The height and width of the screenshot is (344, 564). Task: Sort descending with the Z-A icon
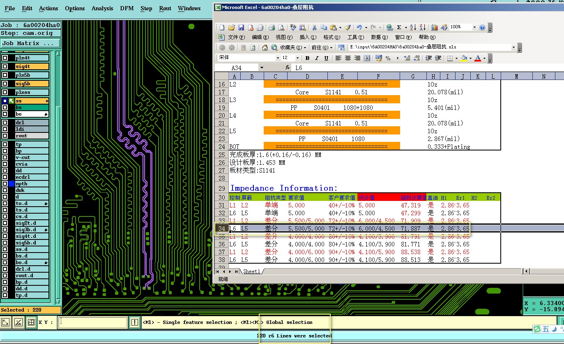coord(423,27)
